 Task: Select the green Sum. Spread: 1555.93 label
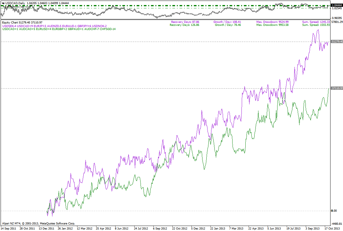click(315, 25)
